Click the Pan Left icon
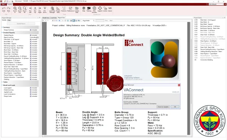The image size is (227, 140). [x=30, y=9]
